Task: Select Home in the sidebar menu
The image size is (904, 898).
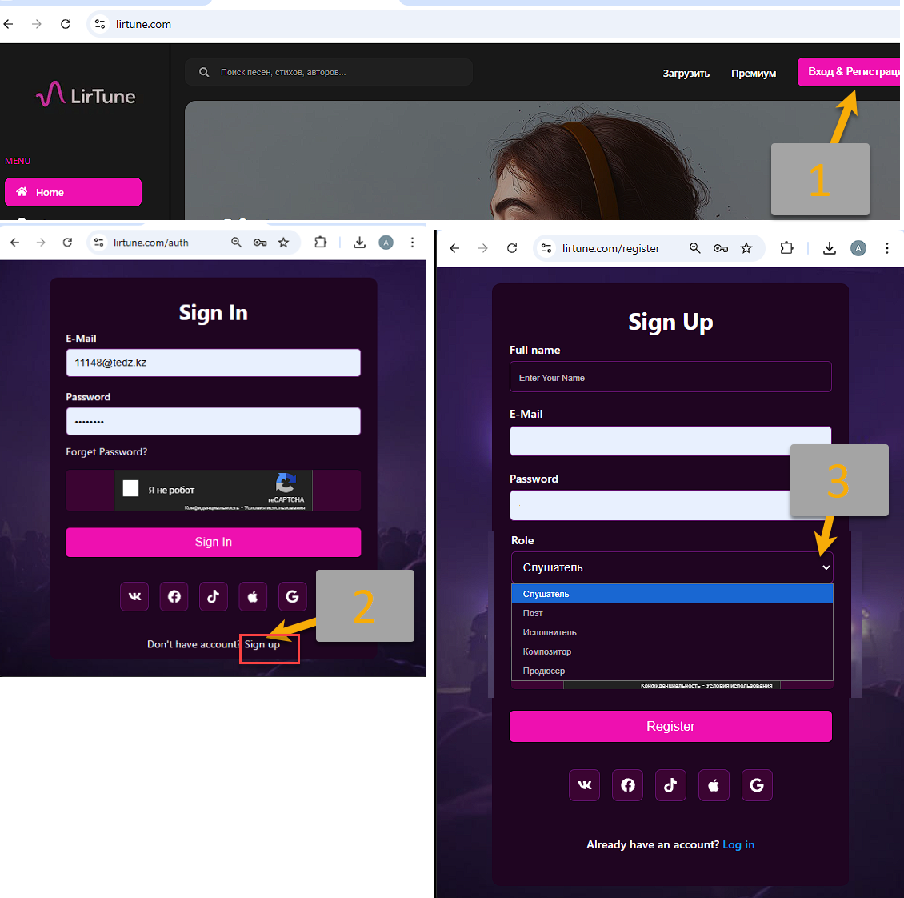Action: click(x=73, y=192)
